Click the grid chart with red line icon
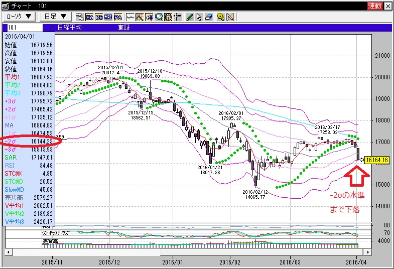 coord(140,17)
